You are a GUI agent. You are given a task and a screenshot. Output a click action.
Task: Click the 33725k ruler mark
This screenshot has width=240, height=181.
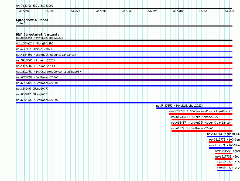pyautogui.click(x=24, y=11)
